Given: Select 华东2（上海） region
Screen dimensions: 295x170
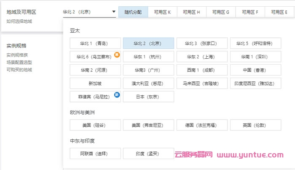Looking at the screenshot, I should [x=202, y=57].
